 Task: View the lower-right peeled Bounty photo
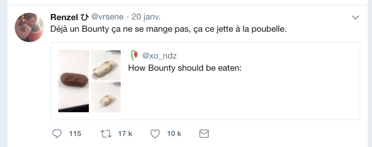pyautogui.click(x=105, y=97)
